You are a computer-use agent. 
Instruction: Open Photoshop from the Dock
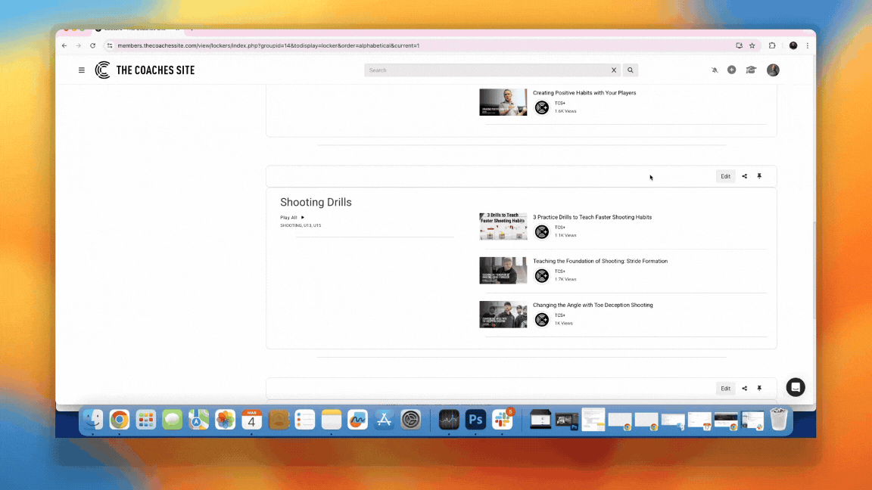point(475,419)
